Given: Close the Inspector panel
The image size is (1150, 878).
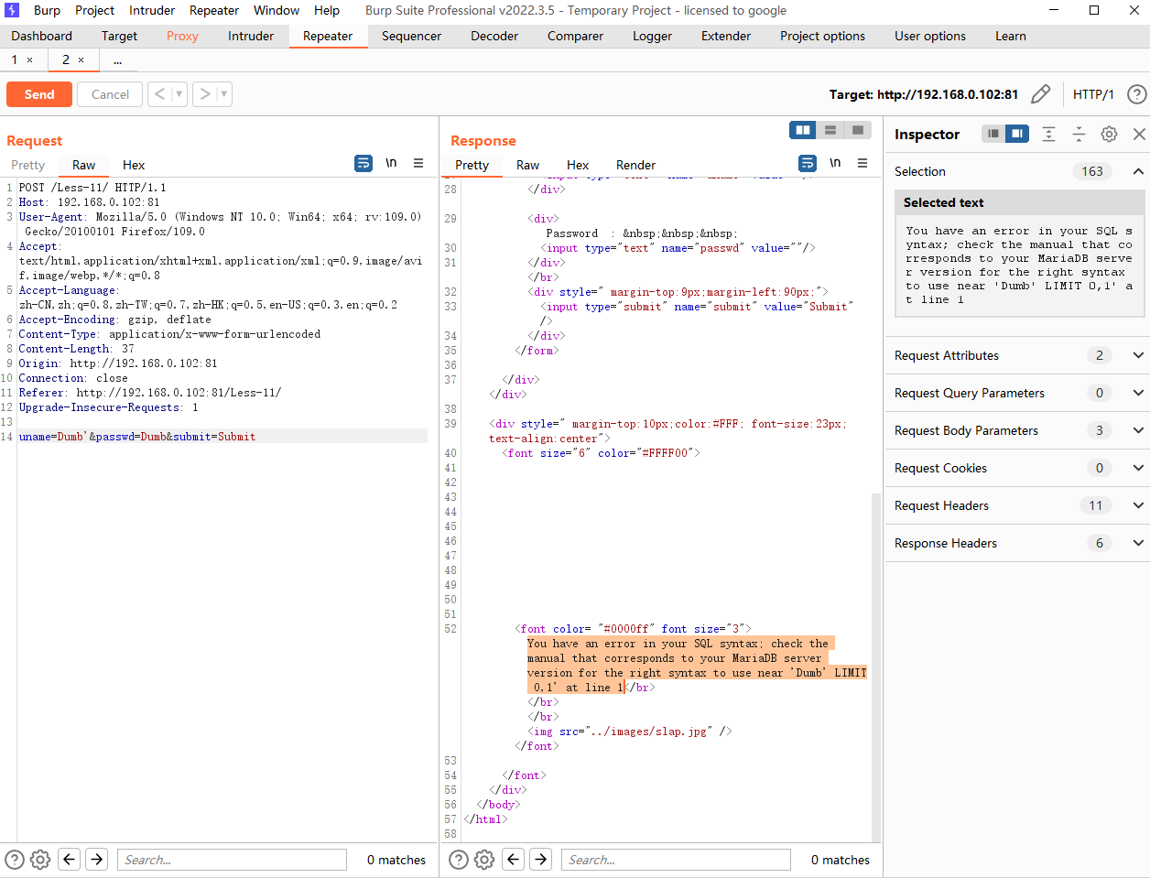Looking at the screenshot, I should (1139, 134).
